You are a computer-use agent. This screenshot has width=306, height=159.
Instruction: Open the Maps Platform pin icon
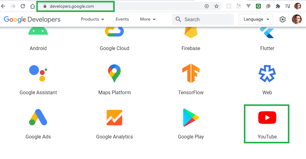[114, 73]
